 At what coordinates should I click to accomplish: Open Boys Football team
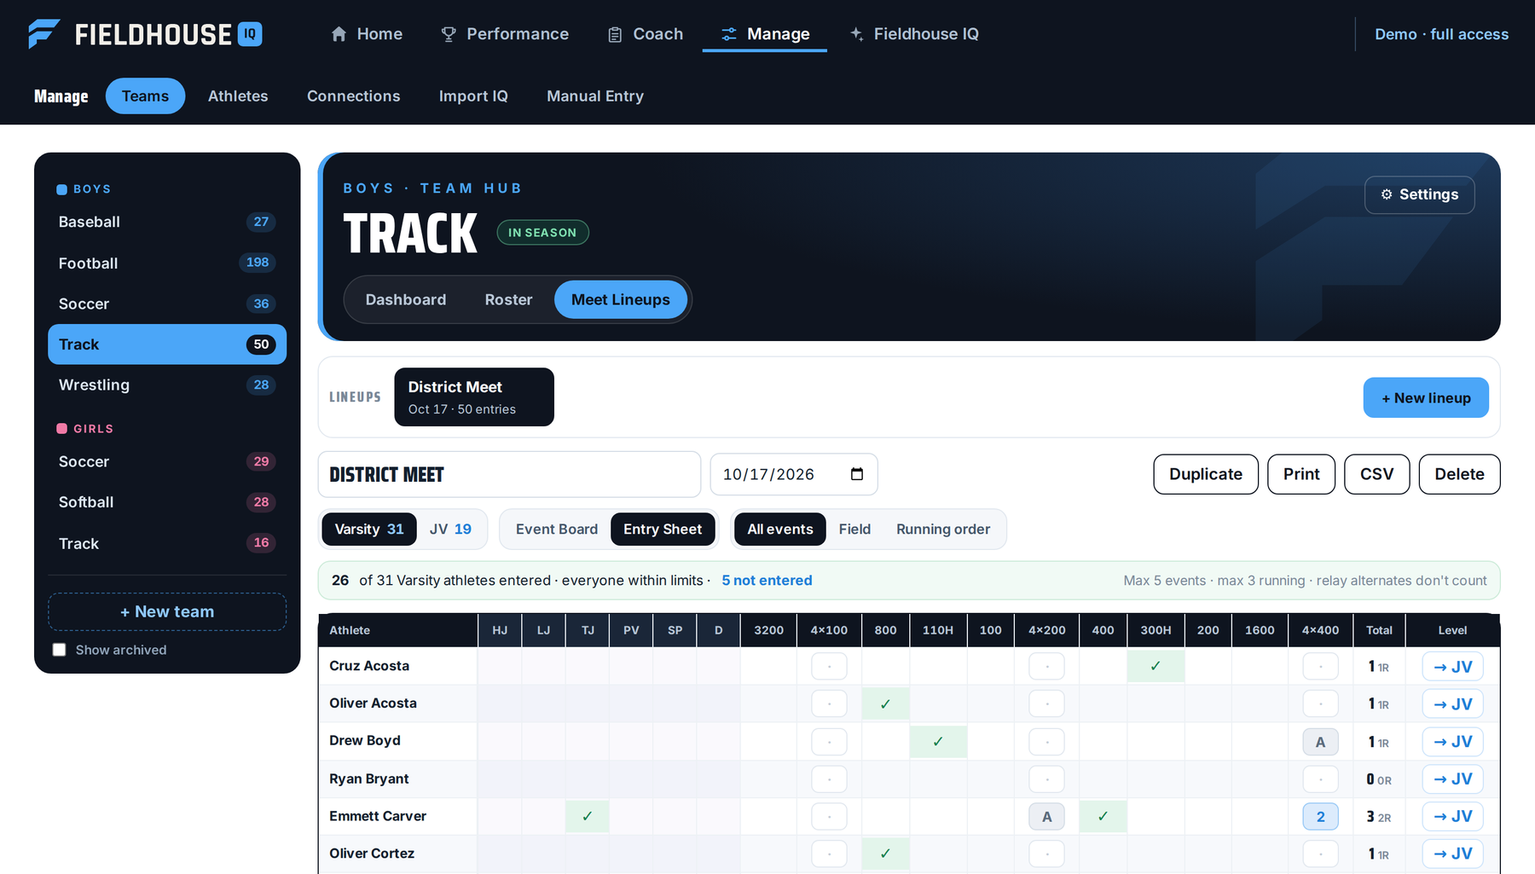pos(167,263)
